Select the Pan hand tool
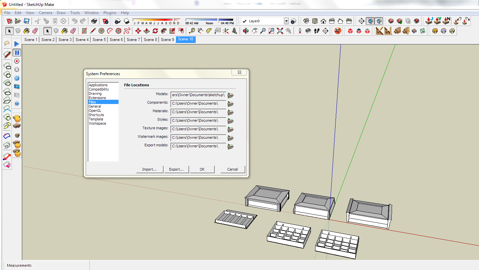The height and width of the screenshot is (270, 479). (x=254, y=31)
